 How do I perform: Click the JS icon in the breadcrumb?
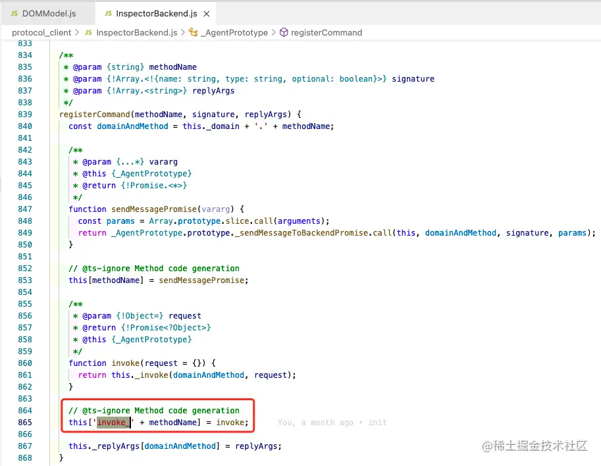[x=89, y=32]
